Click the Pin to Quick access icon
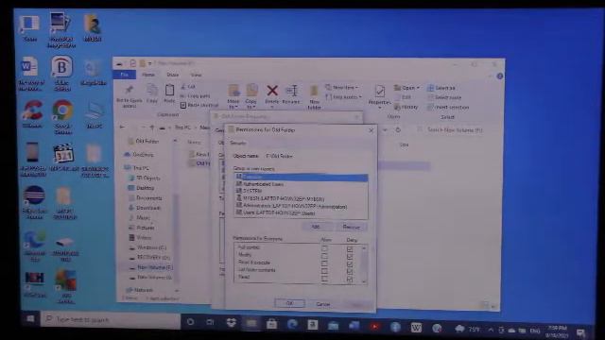605x340 pixels. tap(129, 91)
